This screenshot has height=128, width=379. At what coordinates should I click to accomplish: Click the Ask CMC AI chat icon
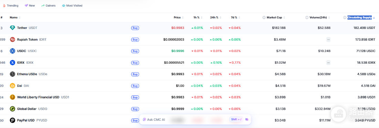[x=144, y=119]
